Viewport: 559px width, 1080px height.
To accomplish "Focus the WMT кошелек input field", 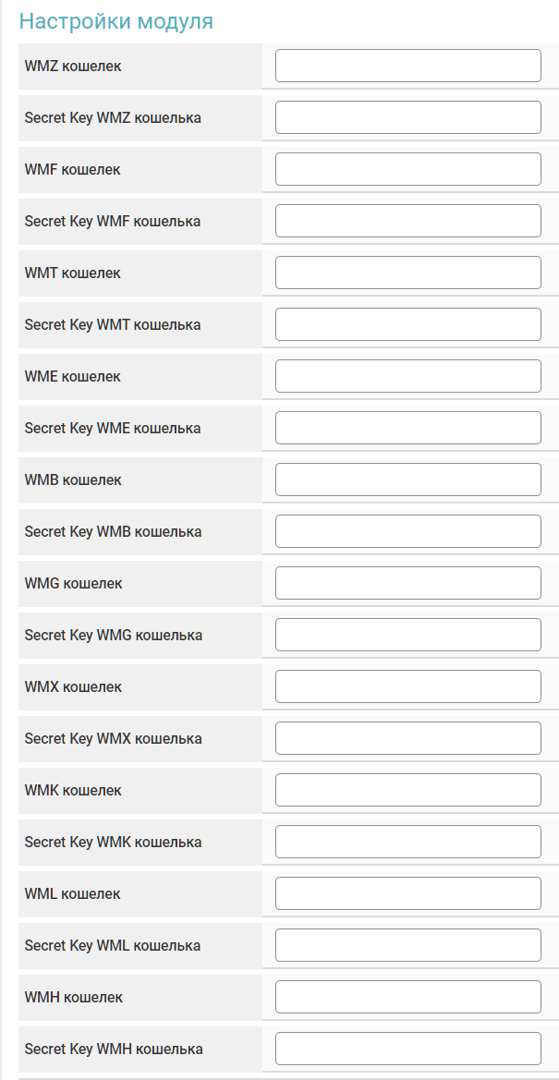I will pyautogui.click(x=407, y=273).
